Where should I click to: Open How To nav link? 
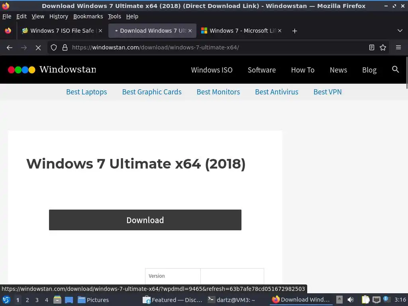point(303,70)
